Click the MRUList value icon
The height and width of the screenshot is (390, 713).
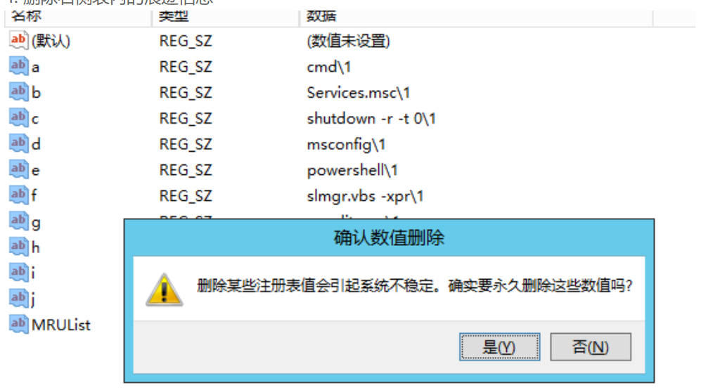tap(19, 325)
